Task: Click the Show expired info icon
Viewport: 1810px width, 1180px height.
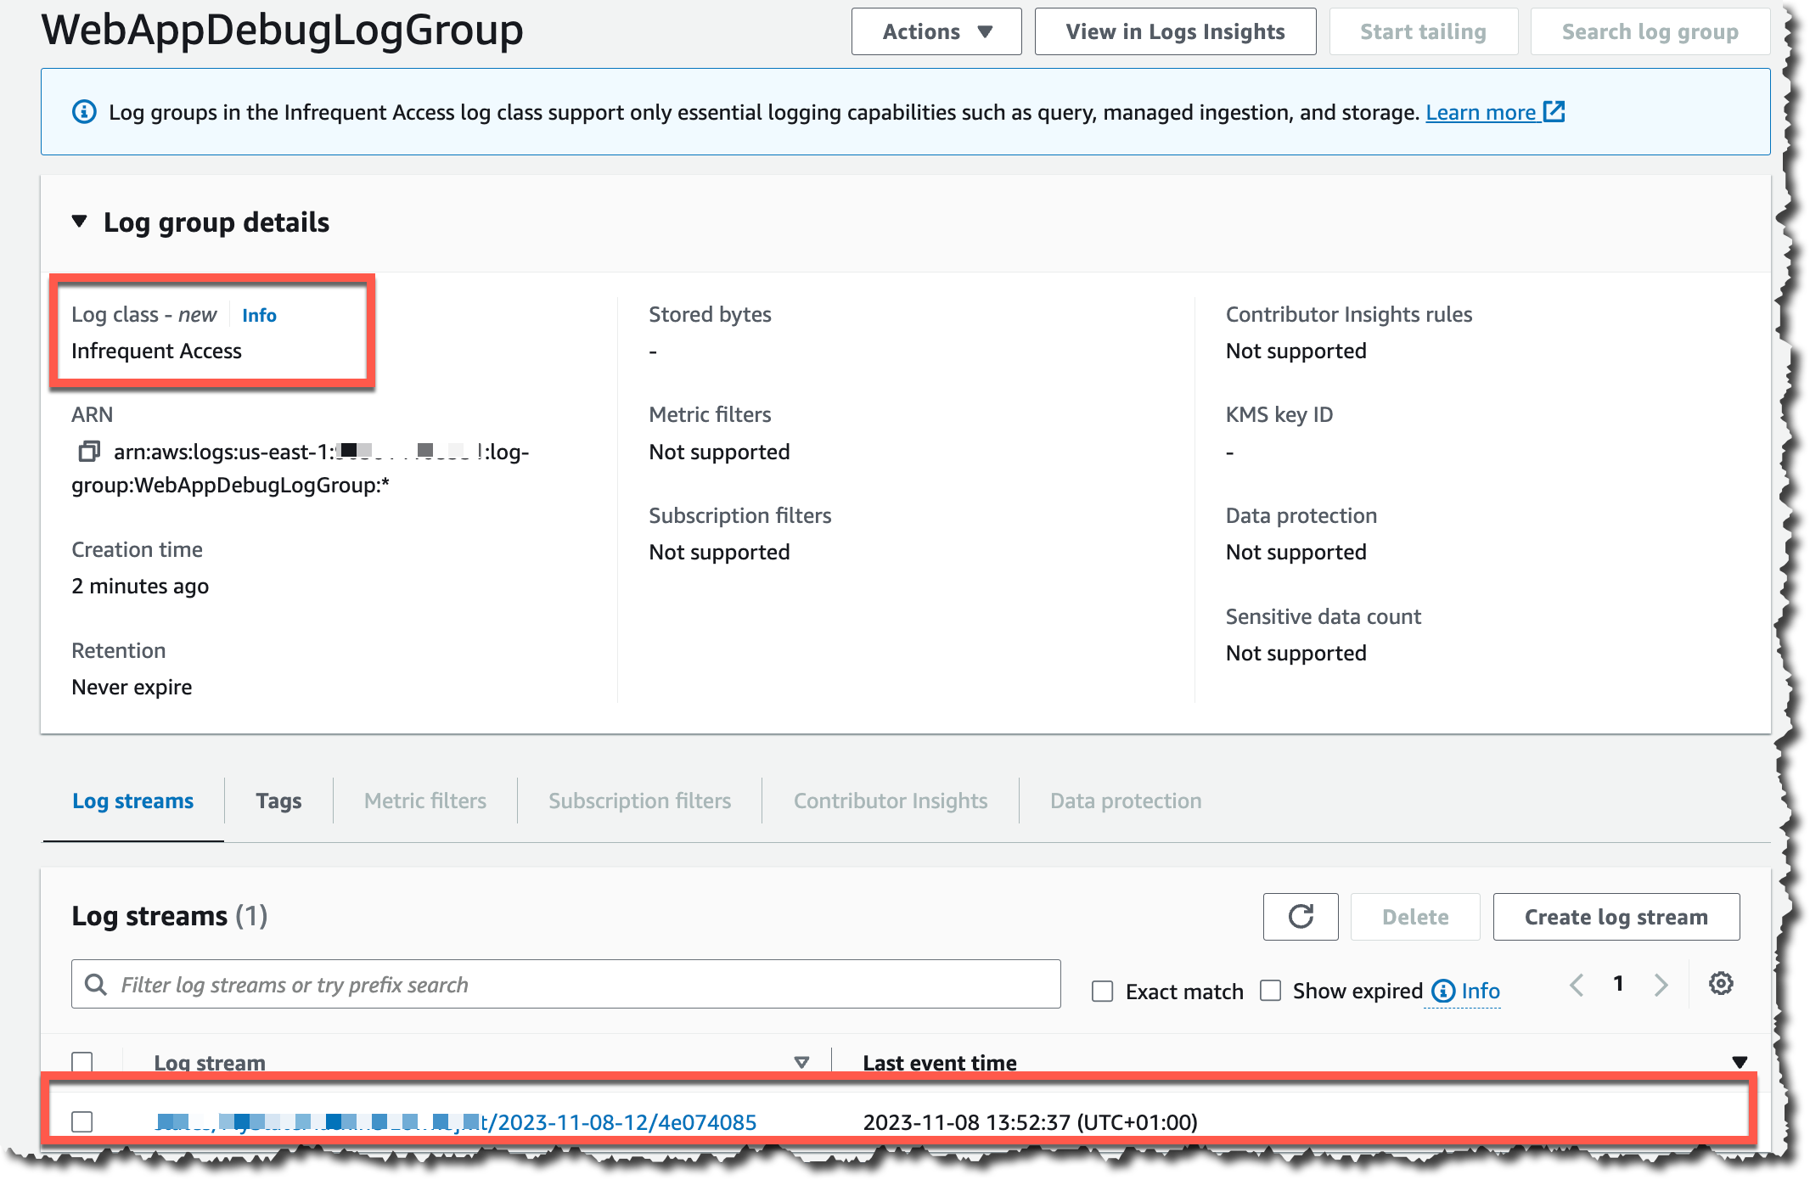Action: pyautogui.click(x=1442, y=991)
